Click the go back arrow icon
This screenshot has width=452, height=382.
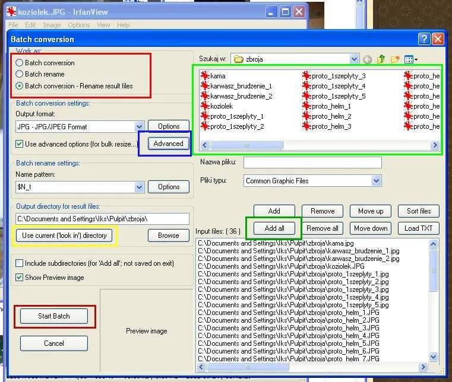point(368,59)
